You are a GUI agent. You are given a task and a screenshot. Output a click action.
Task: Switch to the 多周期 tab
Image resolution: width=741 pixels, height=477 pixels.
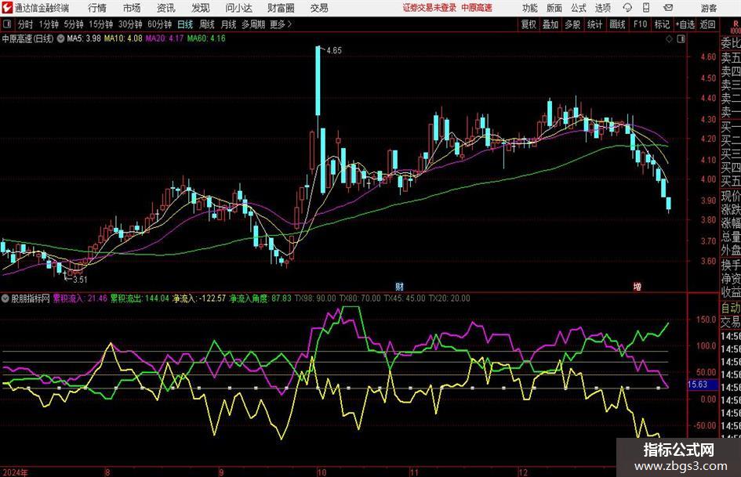(x=253, y=24)
